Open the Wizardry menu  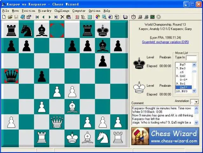(x=45, y=11)
